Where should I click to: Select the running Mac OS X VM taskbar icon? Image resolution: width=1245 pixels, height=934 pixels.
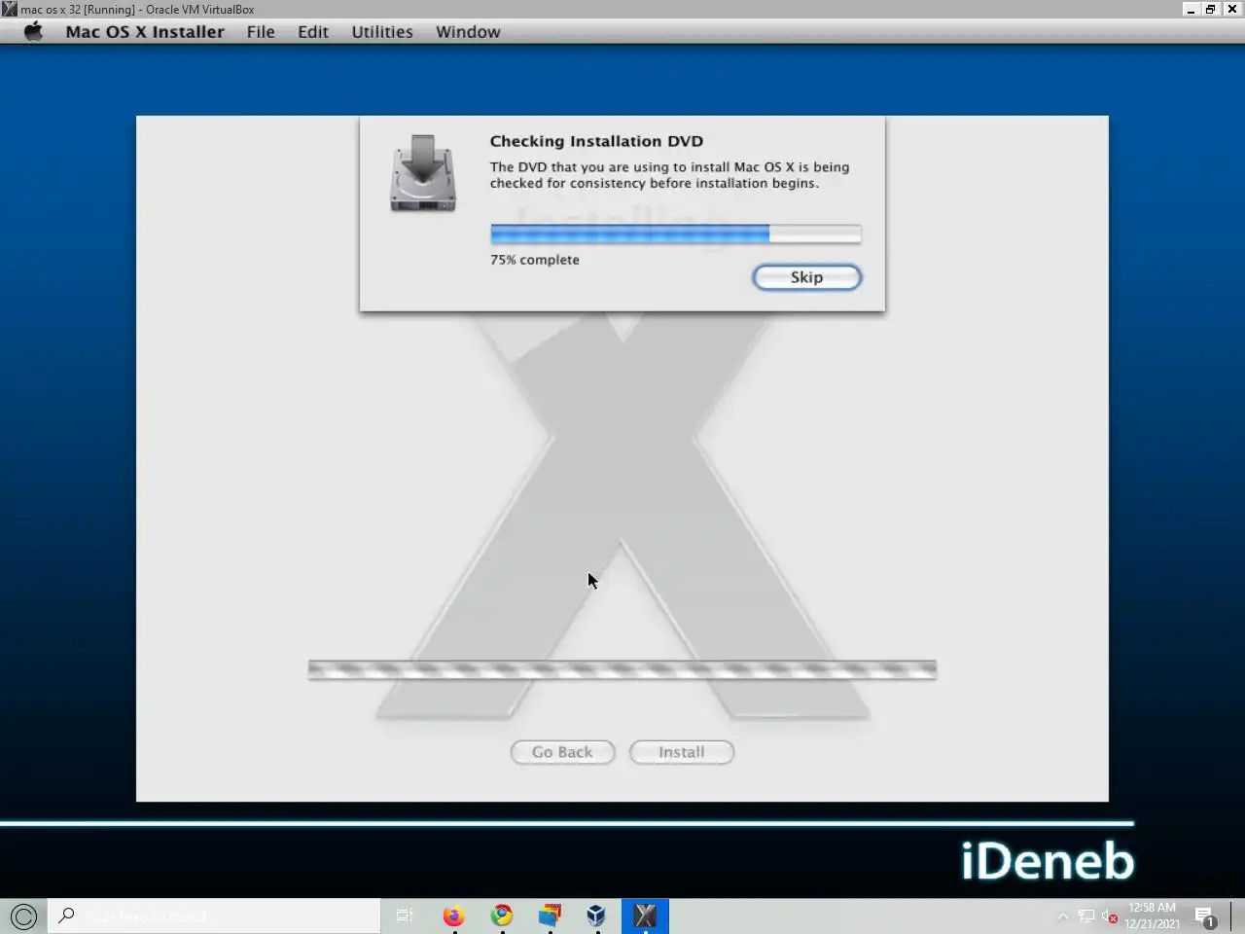(645, 916)
